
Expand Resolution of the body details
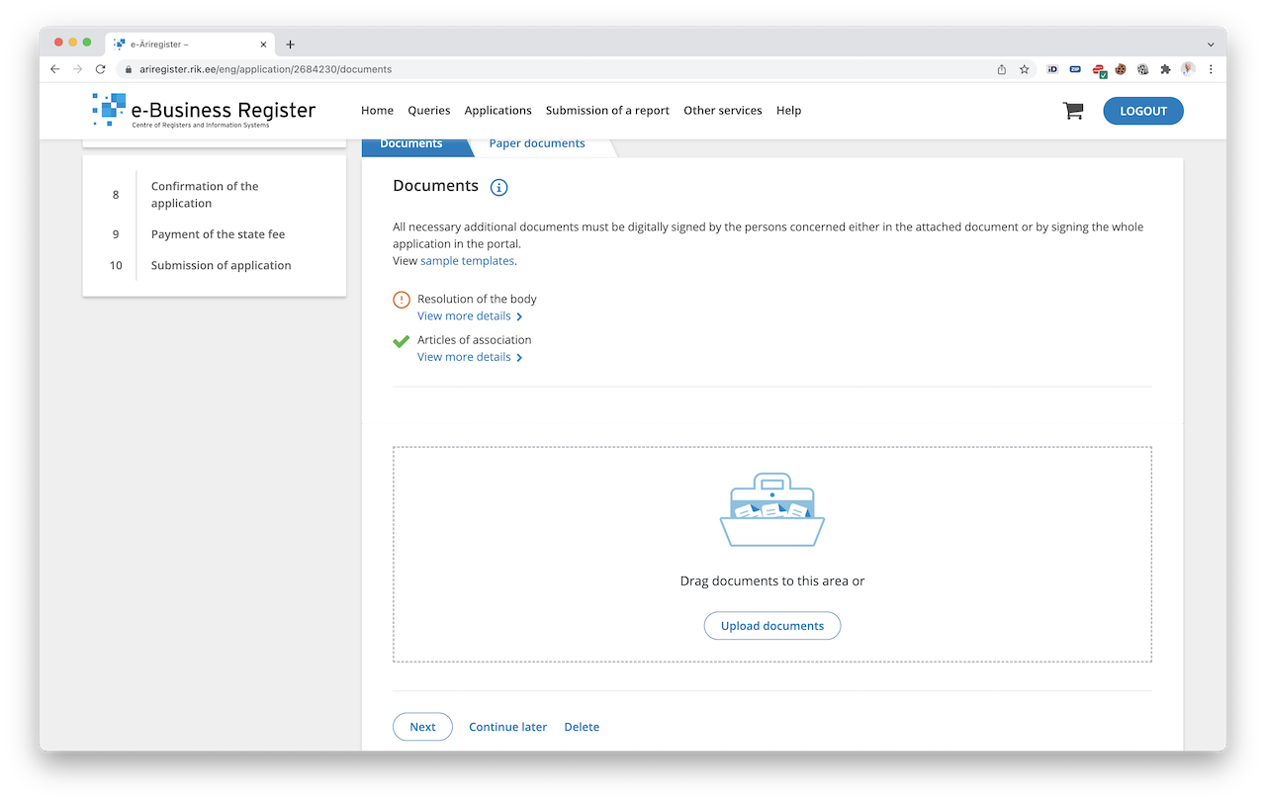click(x=470, y=316)
